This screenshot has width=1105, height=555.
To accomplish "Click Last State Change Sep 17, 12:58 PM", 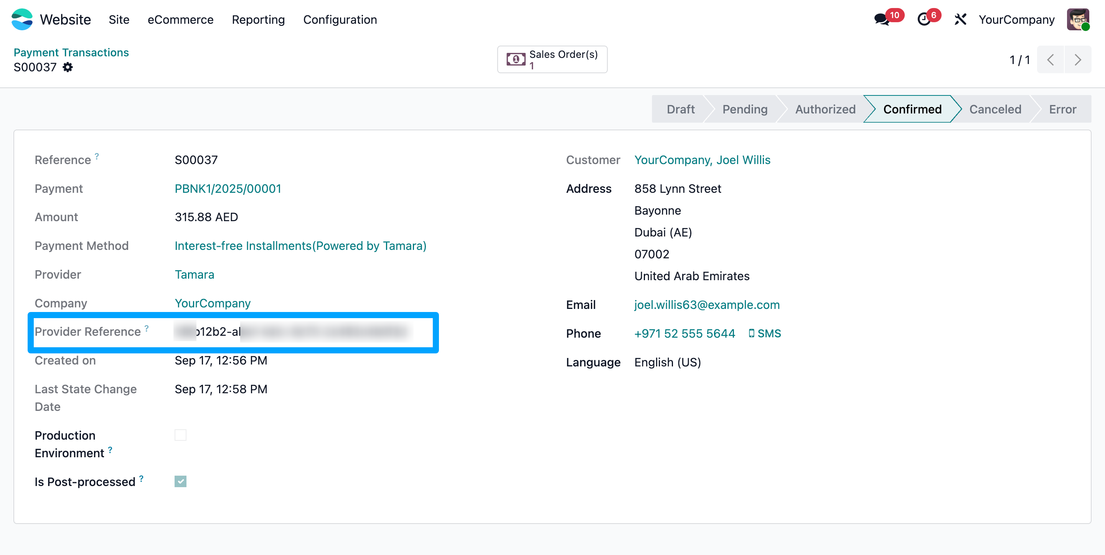I will [x=221, y=389].
